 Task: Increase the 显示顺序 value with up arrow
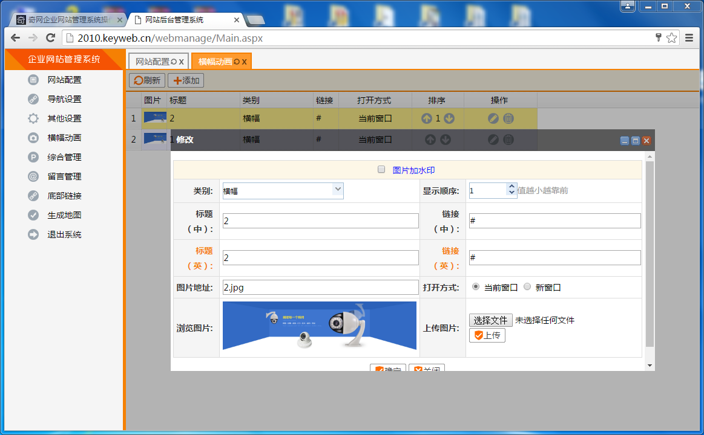512,186
